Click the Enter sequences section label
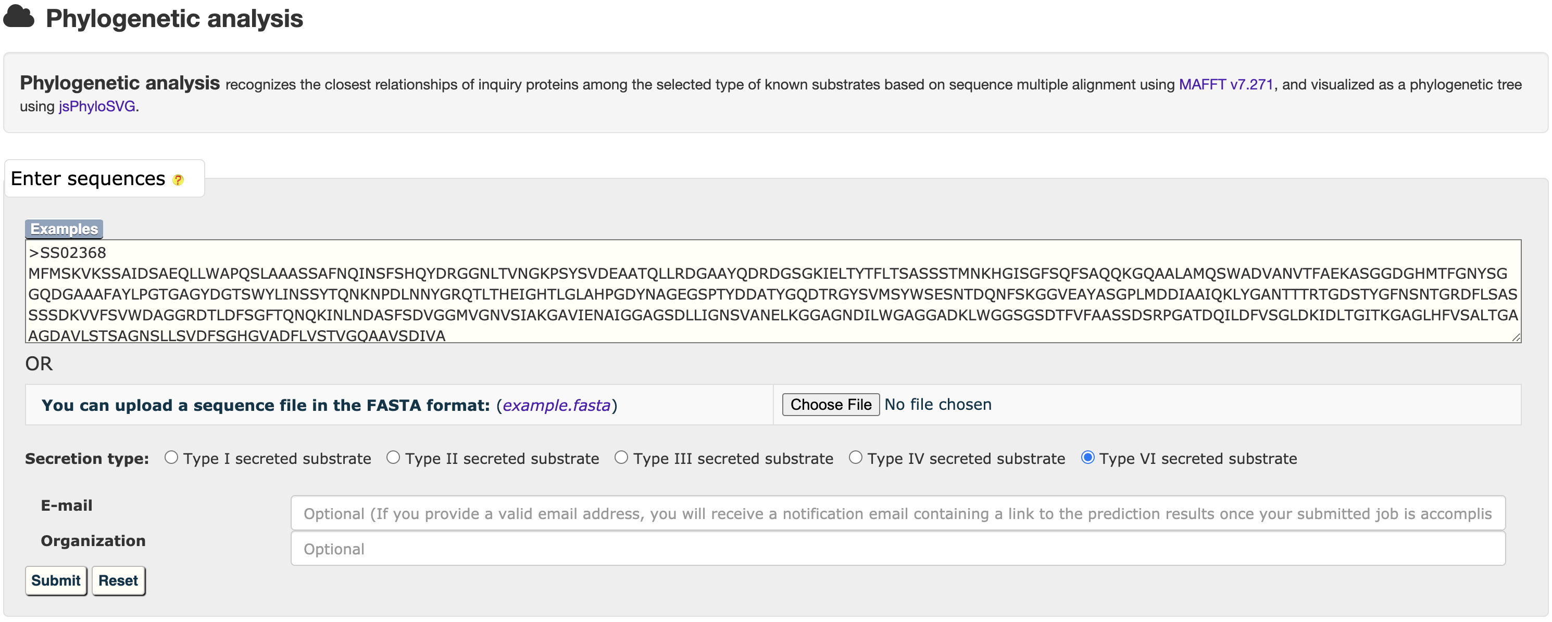Viewport: 1552px width, 622px height. click(x=88, y=179)
